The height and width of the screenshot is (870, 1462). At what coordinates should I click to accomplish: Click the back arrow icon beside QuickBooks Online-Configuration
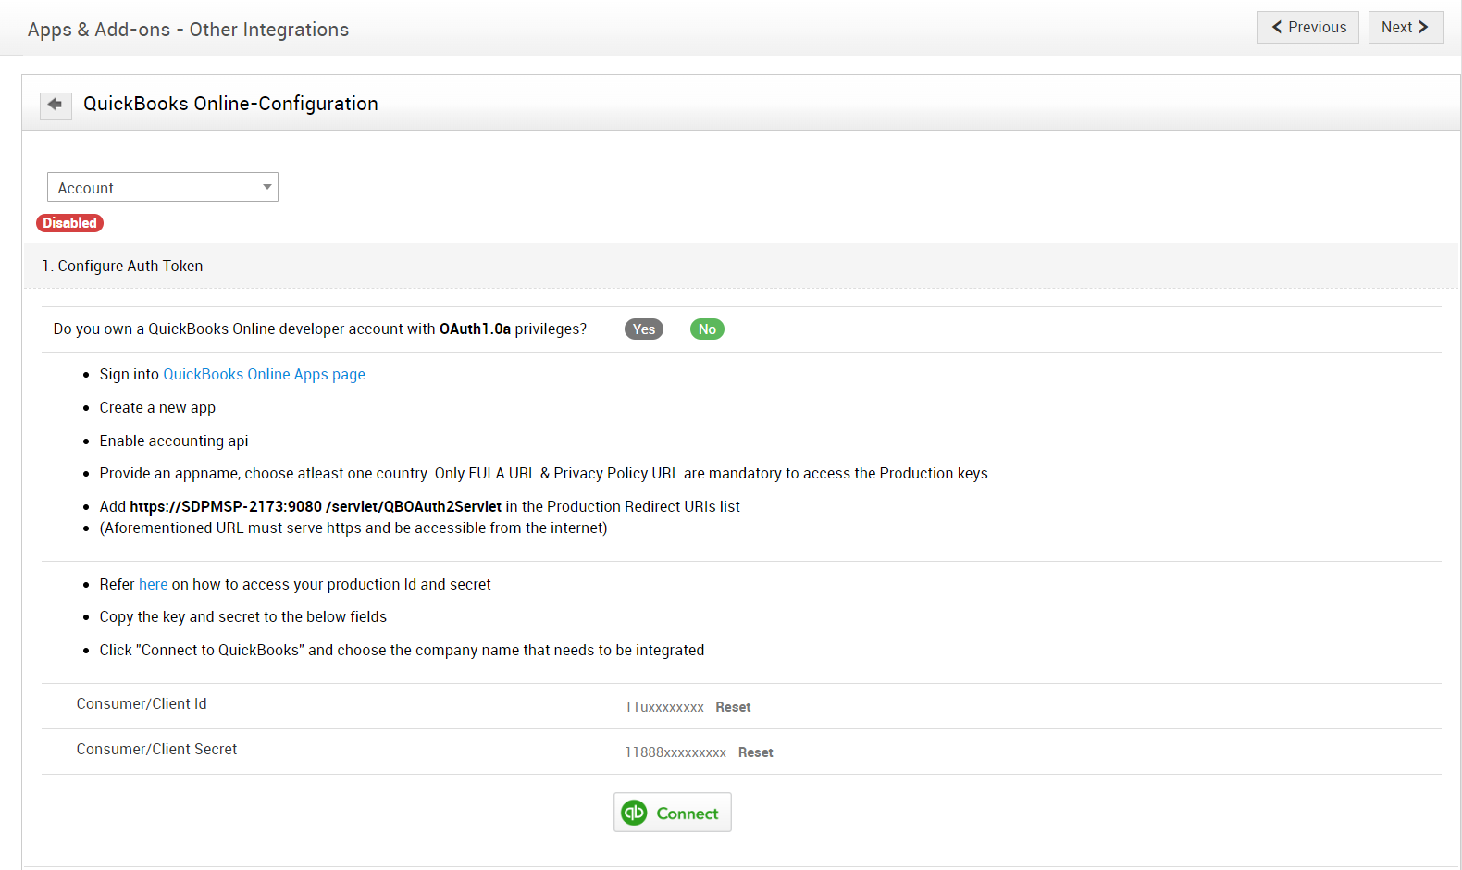[56, 105]
